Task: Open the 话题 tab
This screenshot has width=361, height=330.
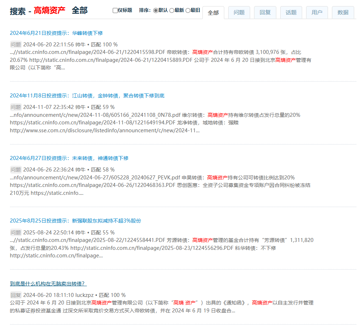Action: (x=291, y=13)
